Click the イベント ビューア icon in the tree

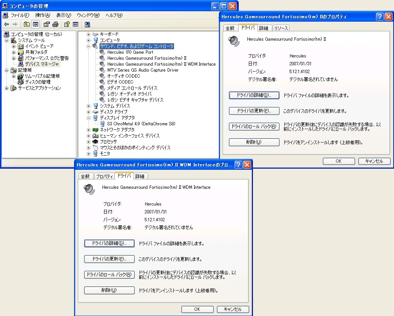[21, 46]
